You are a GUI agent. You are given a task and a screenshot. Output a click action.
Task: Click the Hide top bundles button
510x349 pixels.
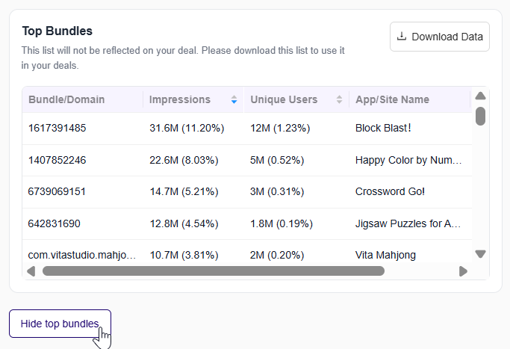pyautogui.click(x=60, y=324)
